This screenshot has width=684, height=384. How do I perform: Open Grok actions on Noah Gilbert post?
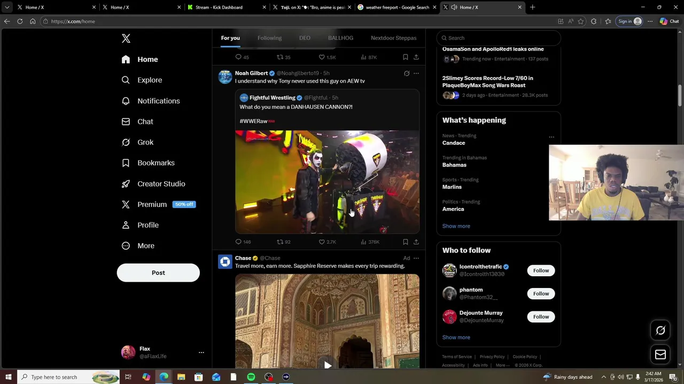[407, 74]
